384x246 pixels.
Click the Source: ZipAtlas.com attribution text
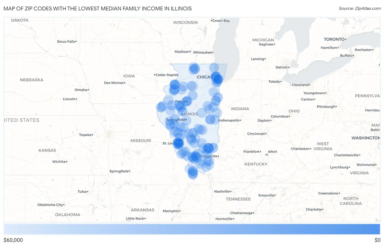click(360, 8)
